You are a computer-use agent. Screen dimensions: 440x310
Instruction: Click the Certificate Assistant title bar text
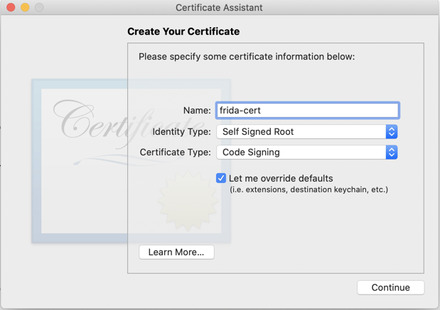(x=219, y=8)
